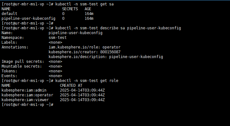Click the Mountable secrets line
Image resolution: width=230 pixels, height=126 pixels.
tap(32, 66)
